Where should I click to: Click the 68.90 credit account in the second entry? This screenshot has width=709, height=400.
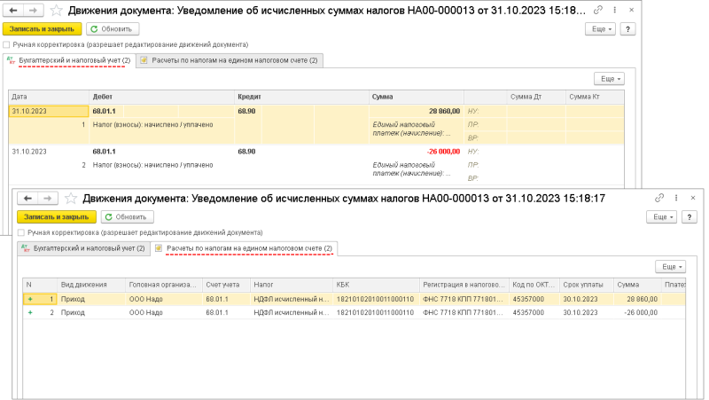coord(246,152)
